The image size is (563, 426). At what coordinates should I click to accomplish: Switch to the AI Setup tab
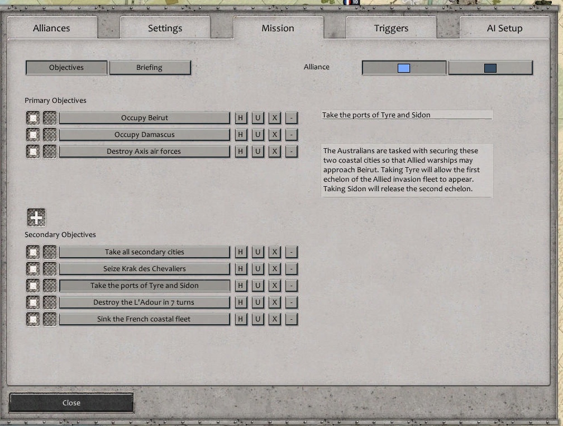tap(504, 27)
